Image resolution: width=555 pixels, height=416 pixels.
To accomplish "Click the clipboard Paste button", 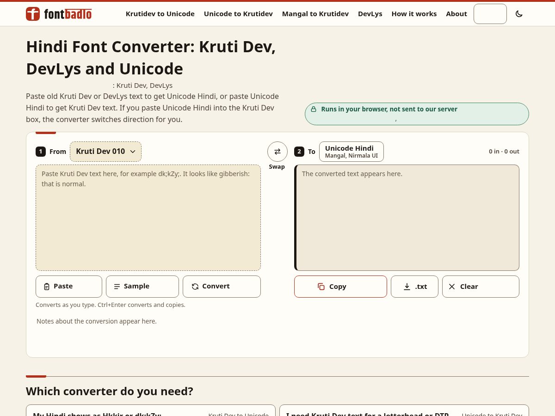I will click(69, 287).
